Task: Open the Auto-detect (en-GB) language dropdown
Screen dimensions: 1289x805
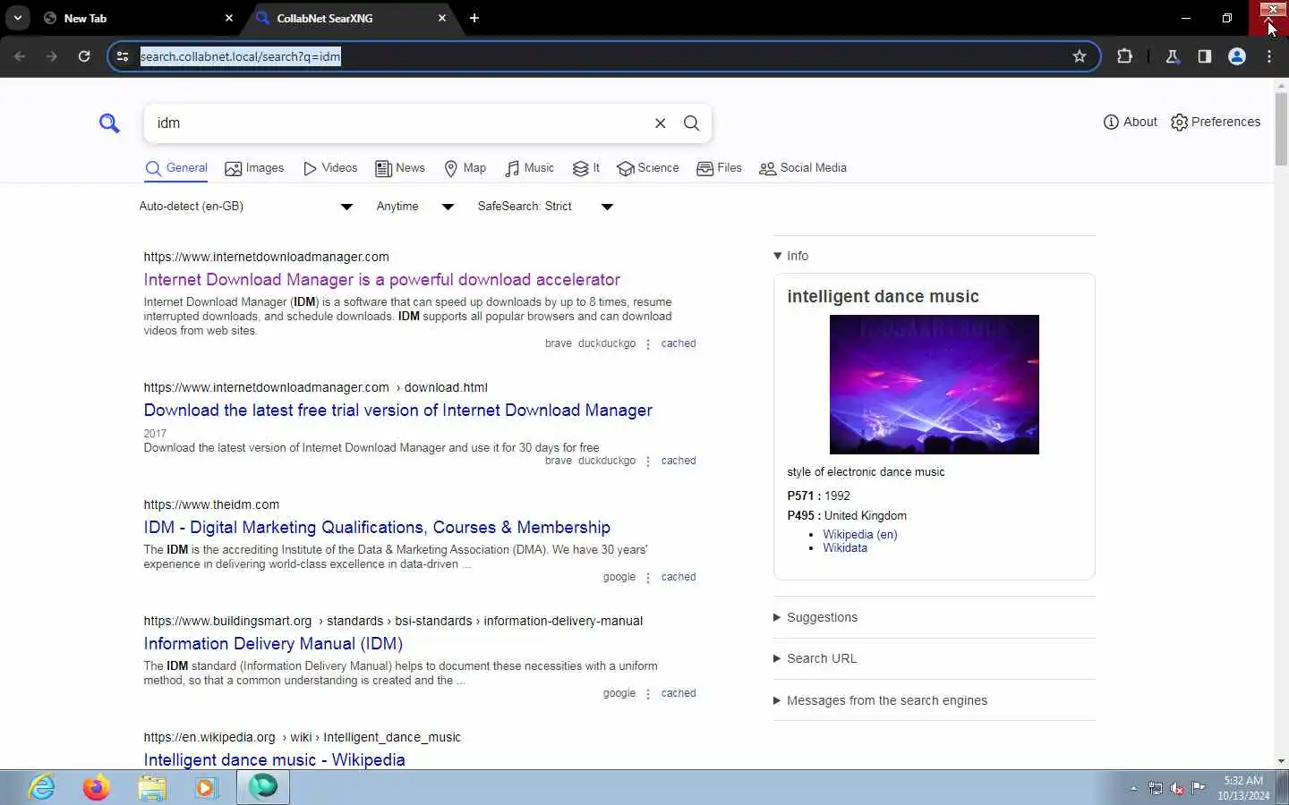Action: click(246, 207)
